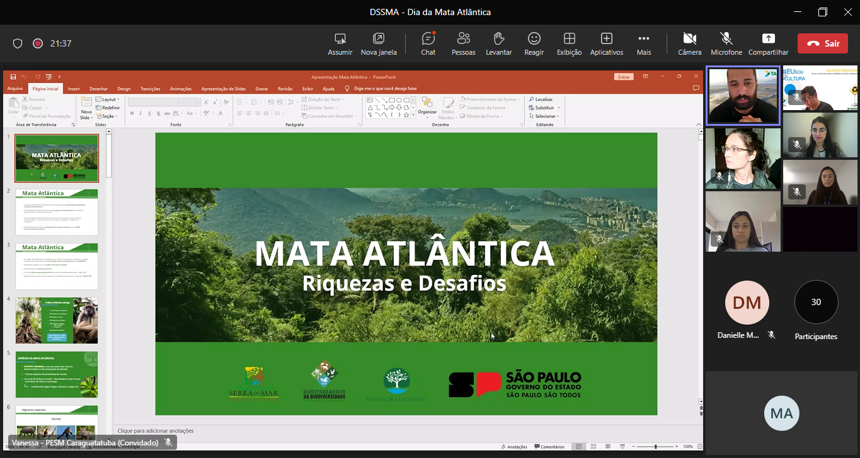Raise hand with Levantar button
Screen dimensions: 860x458
click(498, 43)
